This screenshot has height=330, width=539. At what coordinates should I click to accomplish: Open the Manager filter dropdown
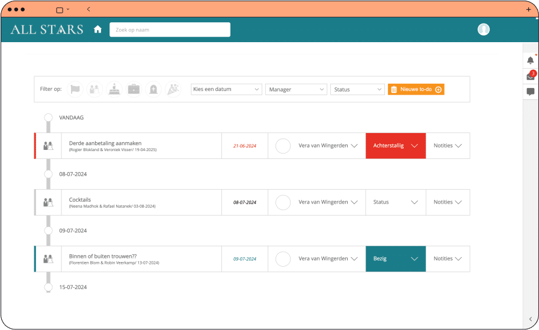click(x=296, y=89)
